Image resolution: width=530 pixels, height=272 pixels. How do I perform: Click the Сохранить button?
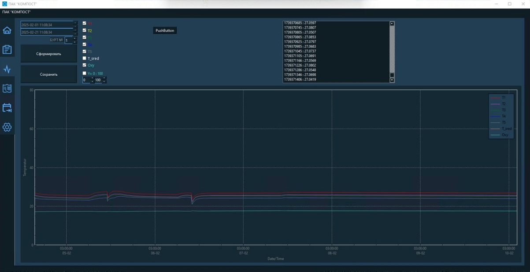pos(48,74)
